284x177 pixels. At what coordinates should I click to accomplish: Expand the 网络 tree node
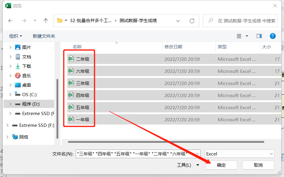[7, 137]
